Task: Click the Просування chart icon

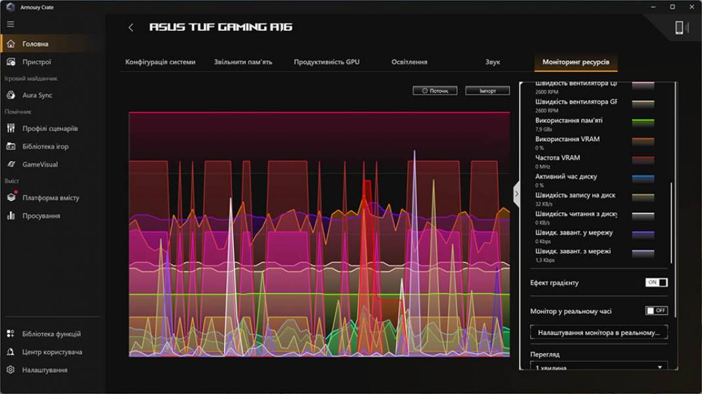Action: click(x=11, y=215)
